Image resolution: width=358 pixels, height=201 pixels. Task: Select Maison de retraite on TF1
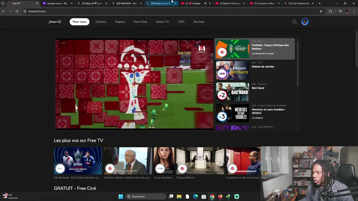255,70
